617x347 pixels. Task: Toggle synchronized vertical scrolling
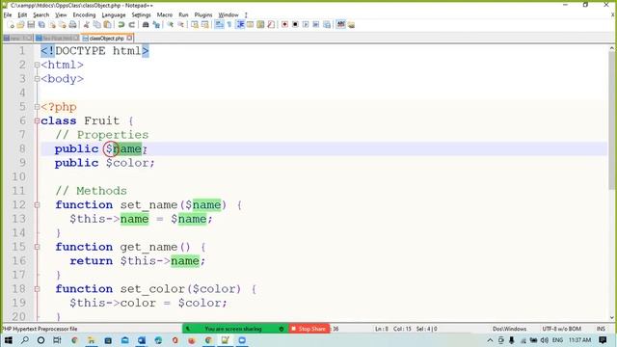pyautogui.click(x=195, y=25)
